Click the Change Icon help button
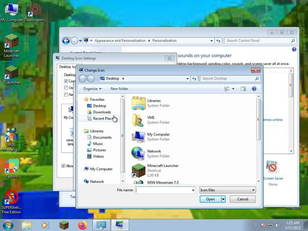 click(254, 89)
